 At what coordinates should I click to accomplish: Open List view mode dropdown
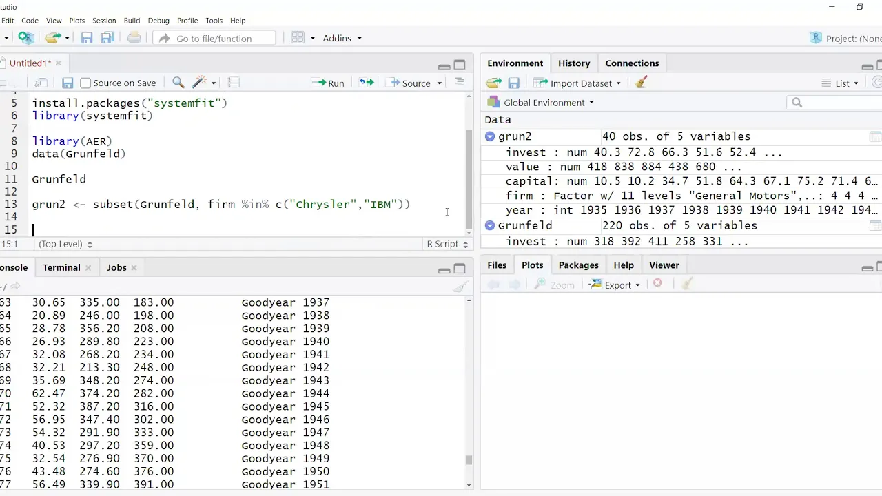coord(841,83)
